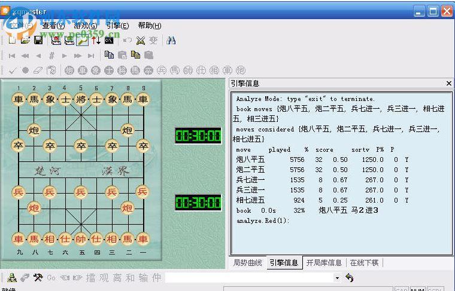The image size is (455, 291).
Task: Save the game with floppy icon
Action: (38, 40)
